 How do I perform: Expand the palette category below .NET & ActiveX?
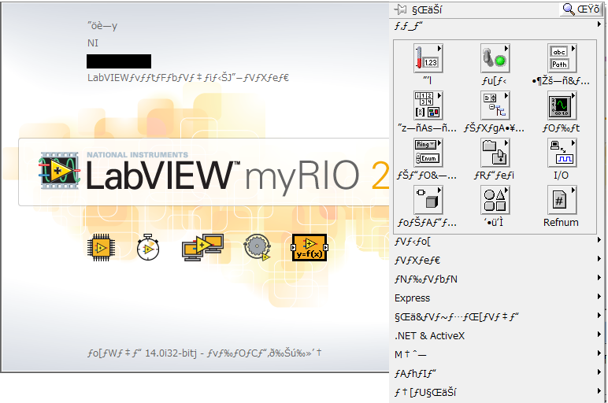click(x=498, y=354)
